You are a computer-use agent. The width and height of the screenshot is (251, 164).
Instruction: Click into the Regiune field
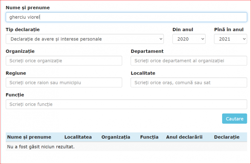pos(64,82)
